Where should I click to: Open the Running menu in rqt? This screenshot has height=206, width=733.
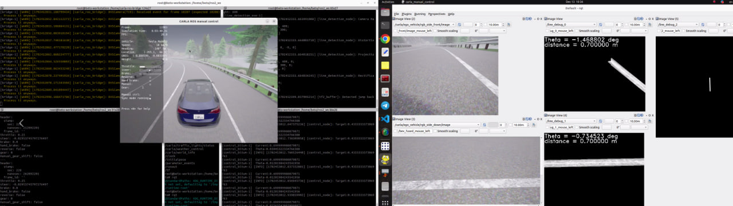[420, 13]
